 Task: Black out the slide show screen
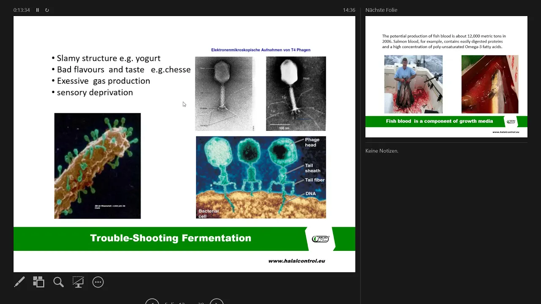tap(78, 282)
